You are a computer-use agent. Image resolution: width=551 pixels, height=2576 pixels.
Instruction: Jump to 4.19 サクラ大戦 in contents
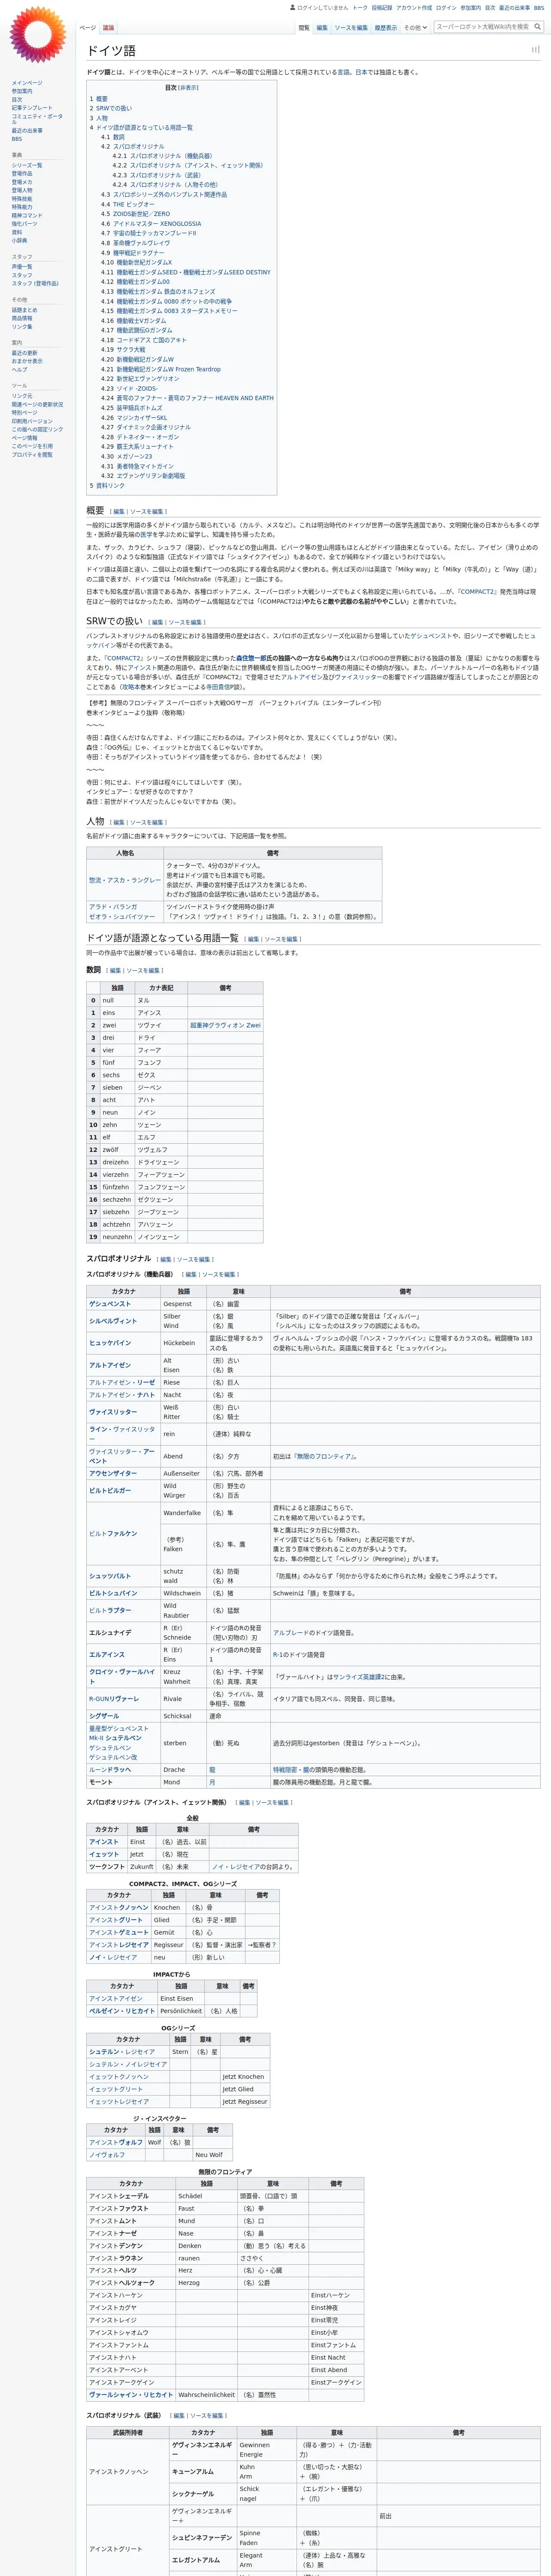point(123,350)
